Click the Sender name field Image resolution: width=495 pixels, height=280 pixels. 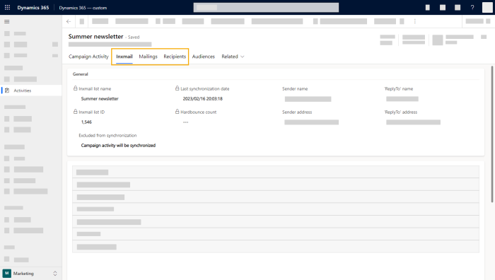point(308,99)
